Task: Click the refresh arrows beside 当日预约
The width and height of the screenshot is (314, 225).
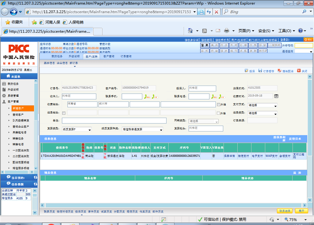Action: [35, 178]
